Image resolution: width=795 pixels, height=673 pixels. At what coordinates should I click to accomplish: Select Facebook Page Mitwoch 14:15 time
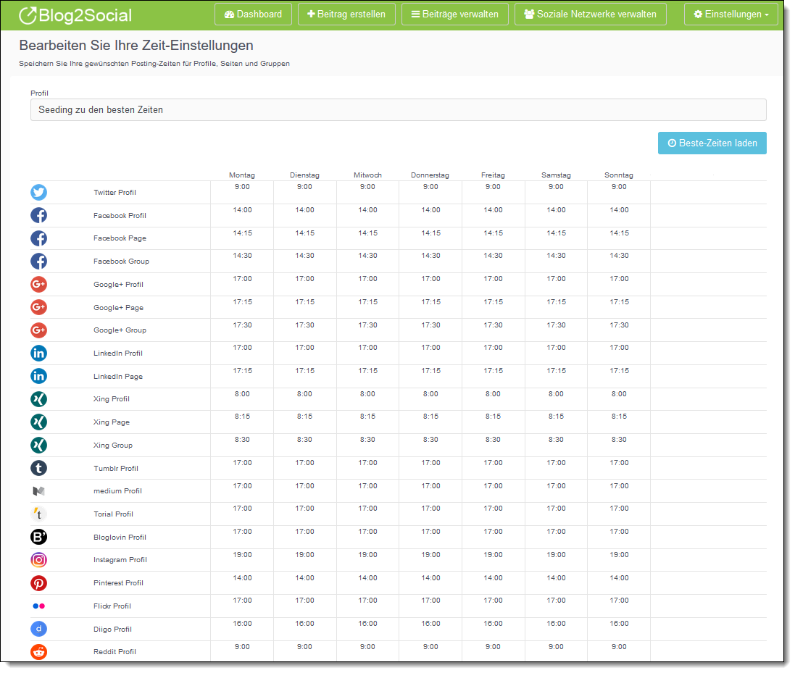click(367, 233)
